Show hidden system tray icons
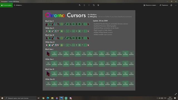 pyautogui.click(x=157, y=98)
